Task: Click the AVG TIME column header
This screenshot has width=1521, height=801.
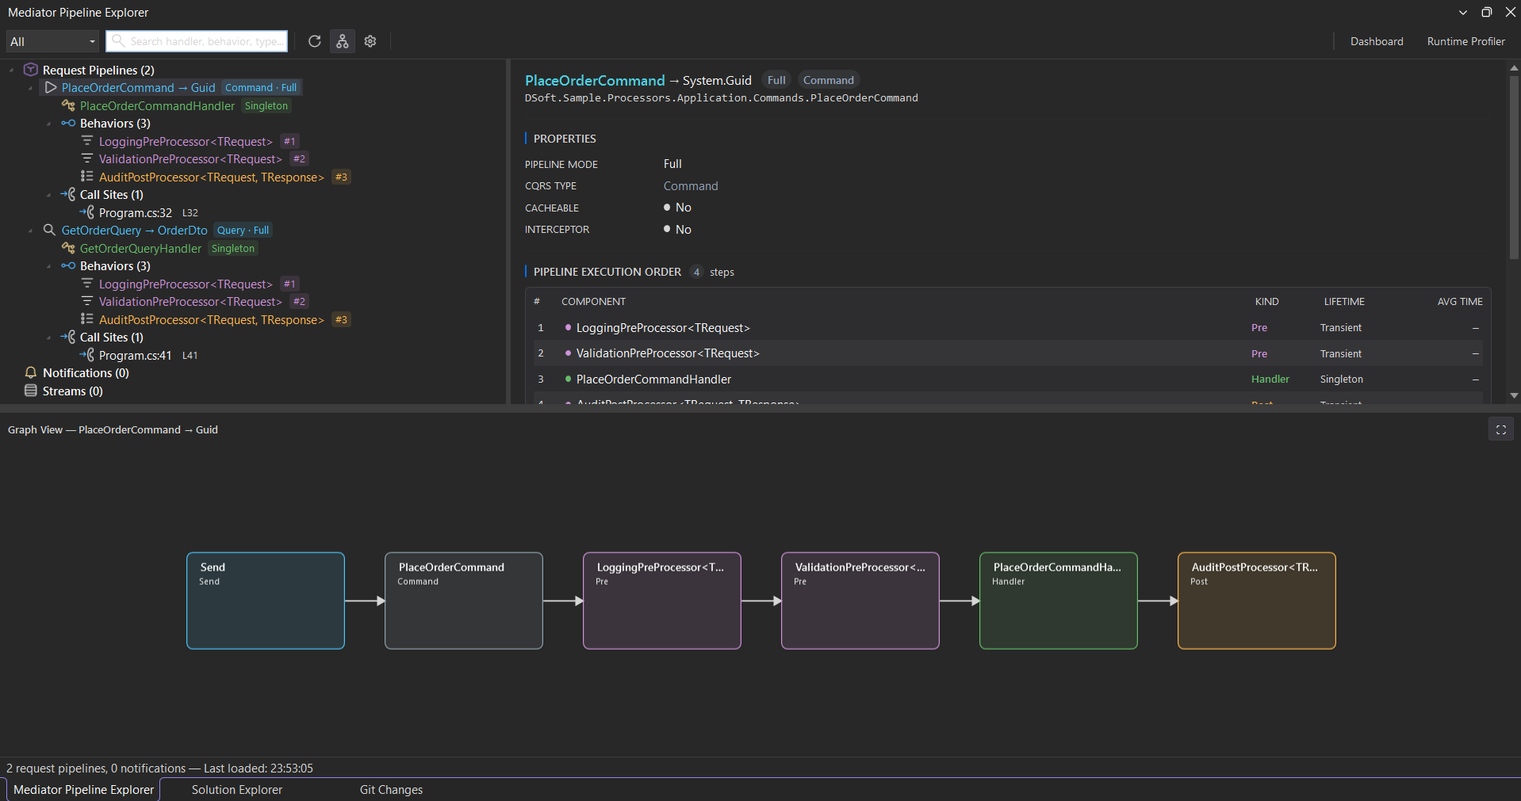Action: (1460, 302)
